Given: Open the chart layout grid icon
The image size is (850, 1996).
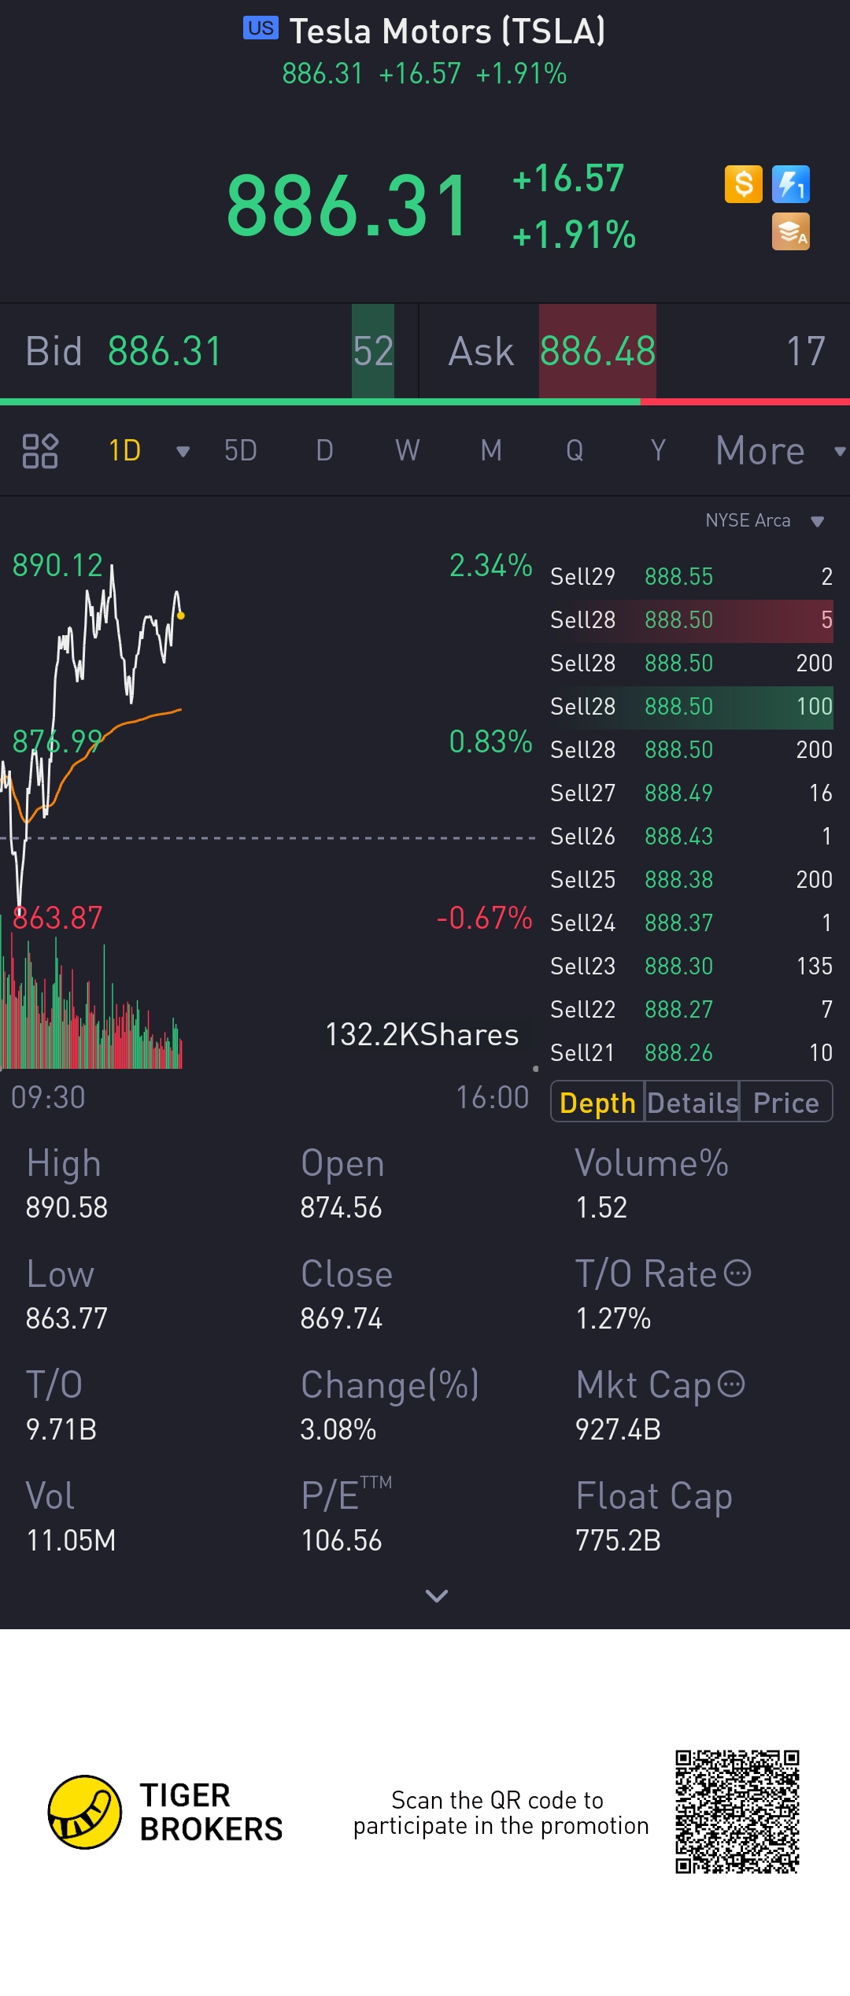Looking at the screenshot, I should (40, 451).
